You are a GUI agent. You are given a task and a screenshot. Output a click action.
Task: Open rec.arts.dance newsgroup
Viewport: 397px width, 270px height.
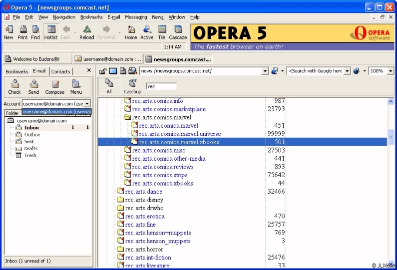point(143,192)
